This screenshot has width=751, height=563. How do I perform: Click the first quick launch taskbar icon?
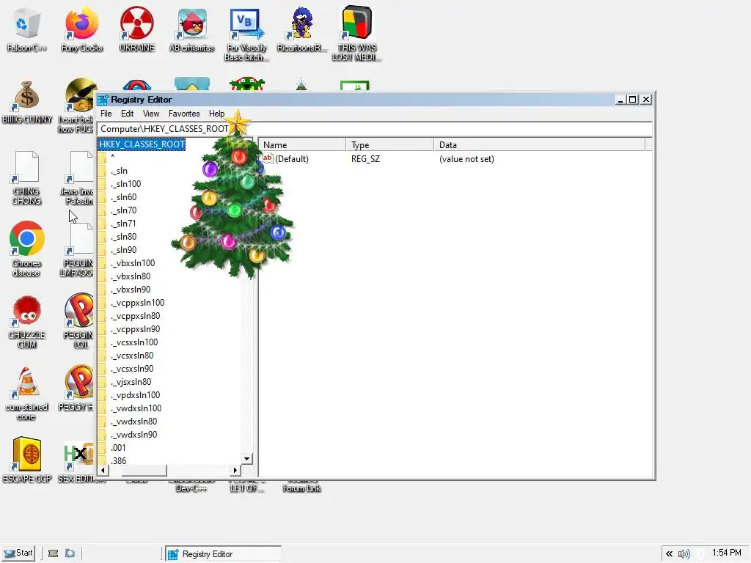[x=53, y=553]
